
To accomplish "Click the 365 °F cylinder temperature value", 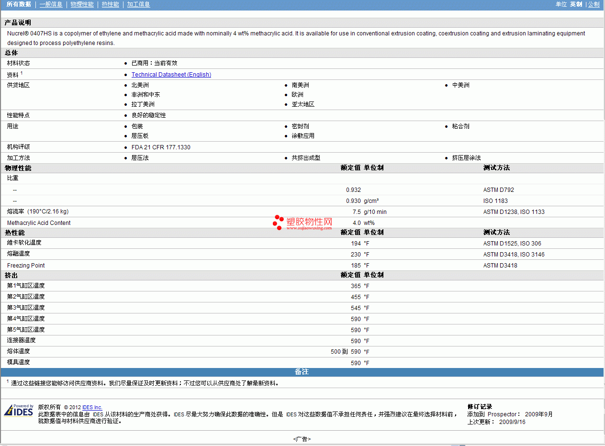I will (360, 286).
